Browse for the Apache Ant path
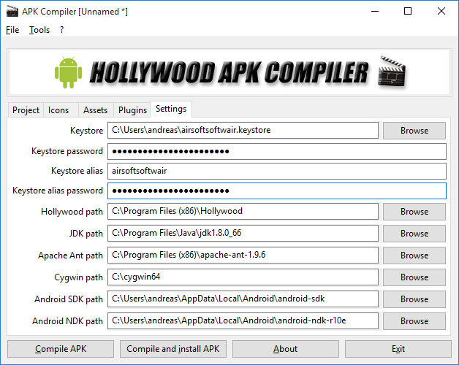The image size is (459, 365). click(x=414, y=255)
